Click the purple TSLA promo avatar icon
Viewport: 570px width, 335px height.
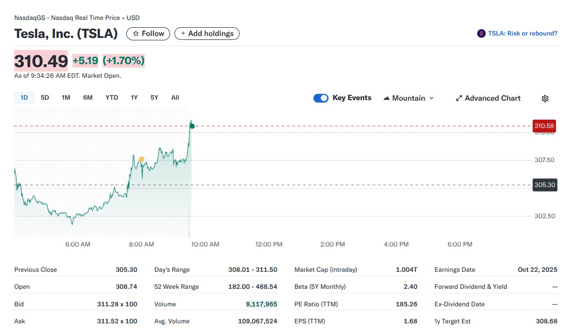(481, 34)
